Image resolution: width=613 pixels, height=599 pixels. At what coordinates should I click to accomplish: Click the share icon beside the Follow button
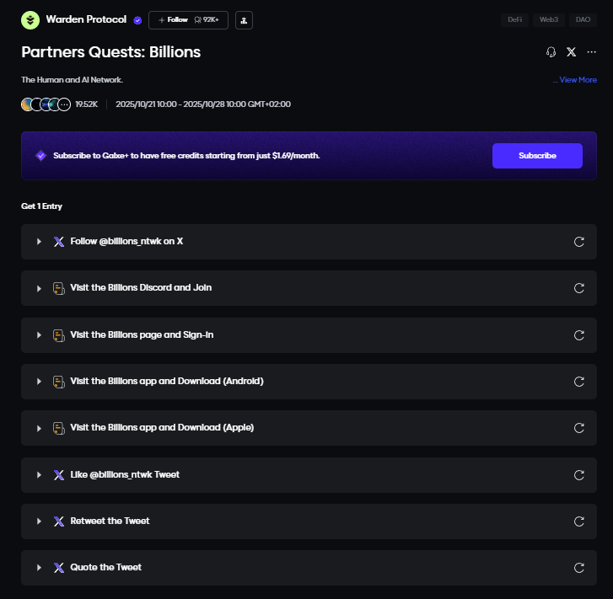coord(244,19)
